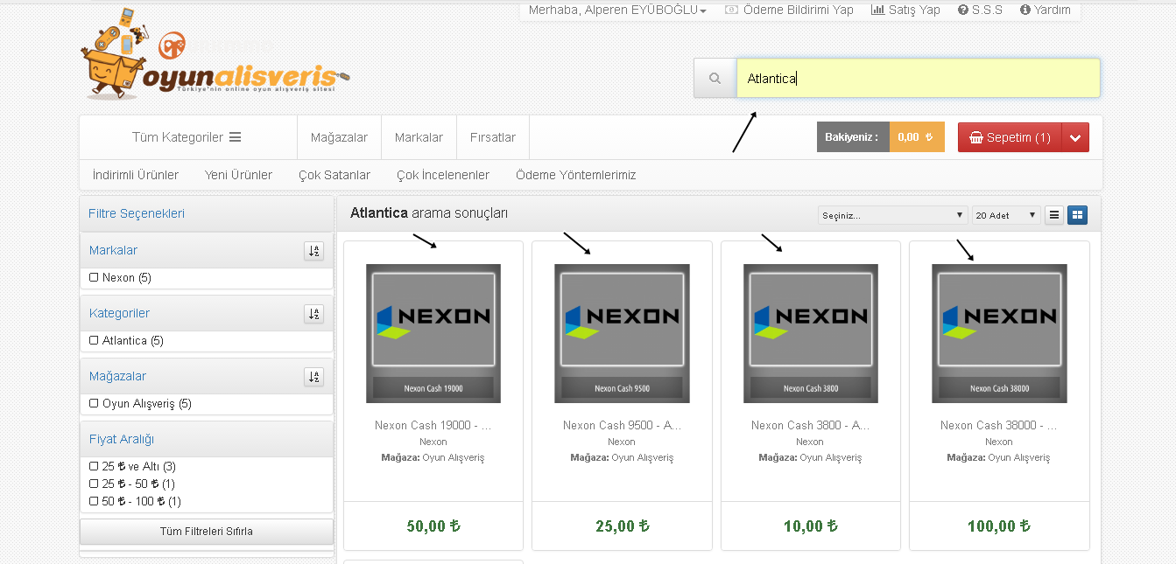Click the Nexon Cash 19000 product title
The image size is (1176, 564).
(x=433, y=426)
